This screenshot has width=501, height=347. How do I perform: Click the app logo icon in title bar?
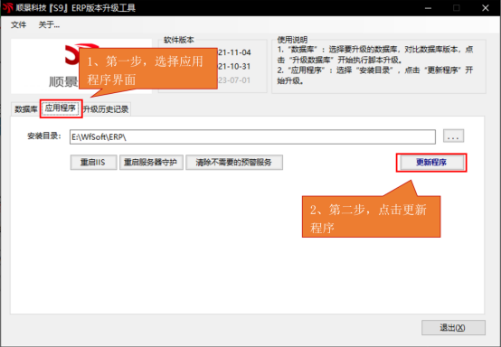click(x=7, y=7)
